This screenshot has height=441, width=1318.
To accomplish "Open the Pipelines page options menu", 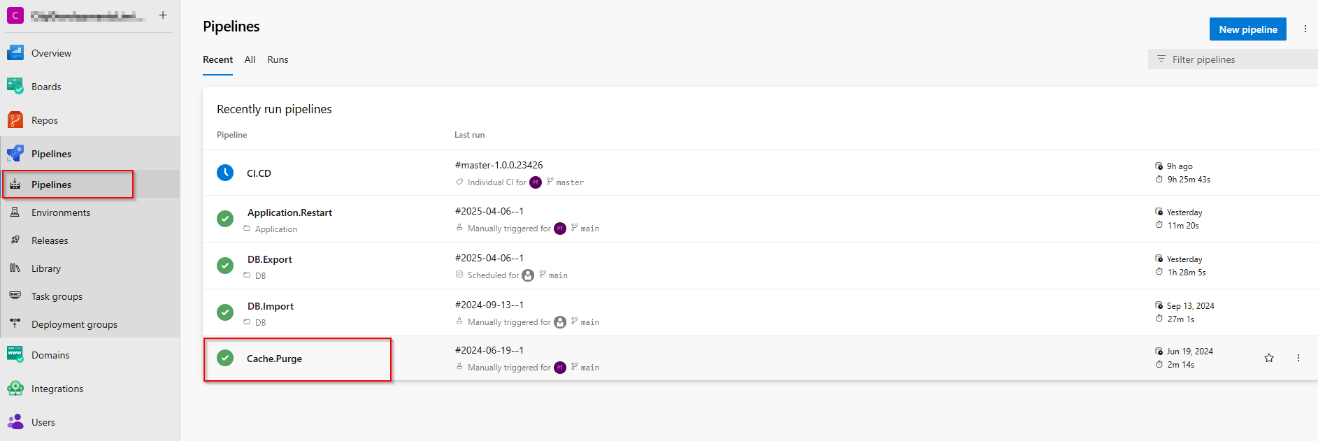I will 1305,29.
